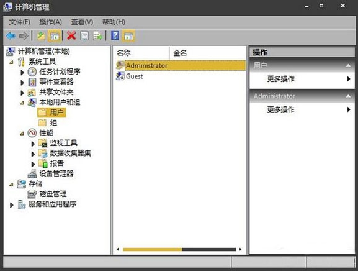Open the 文件(F) menu

[20, 22]
